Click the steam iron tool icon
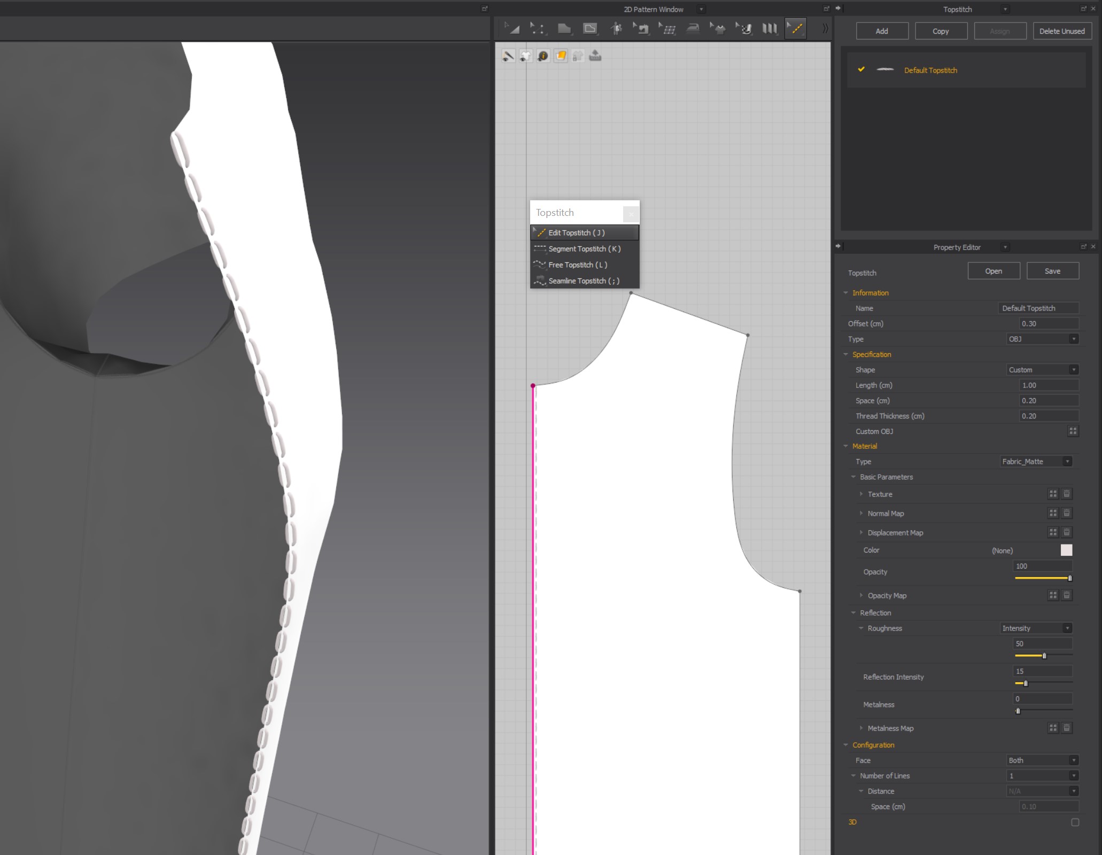 (x=693, y=29)
